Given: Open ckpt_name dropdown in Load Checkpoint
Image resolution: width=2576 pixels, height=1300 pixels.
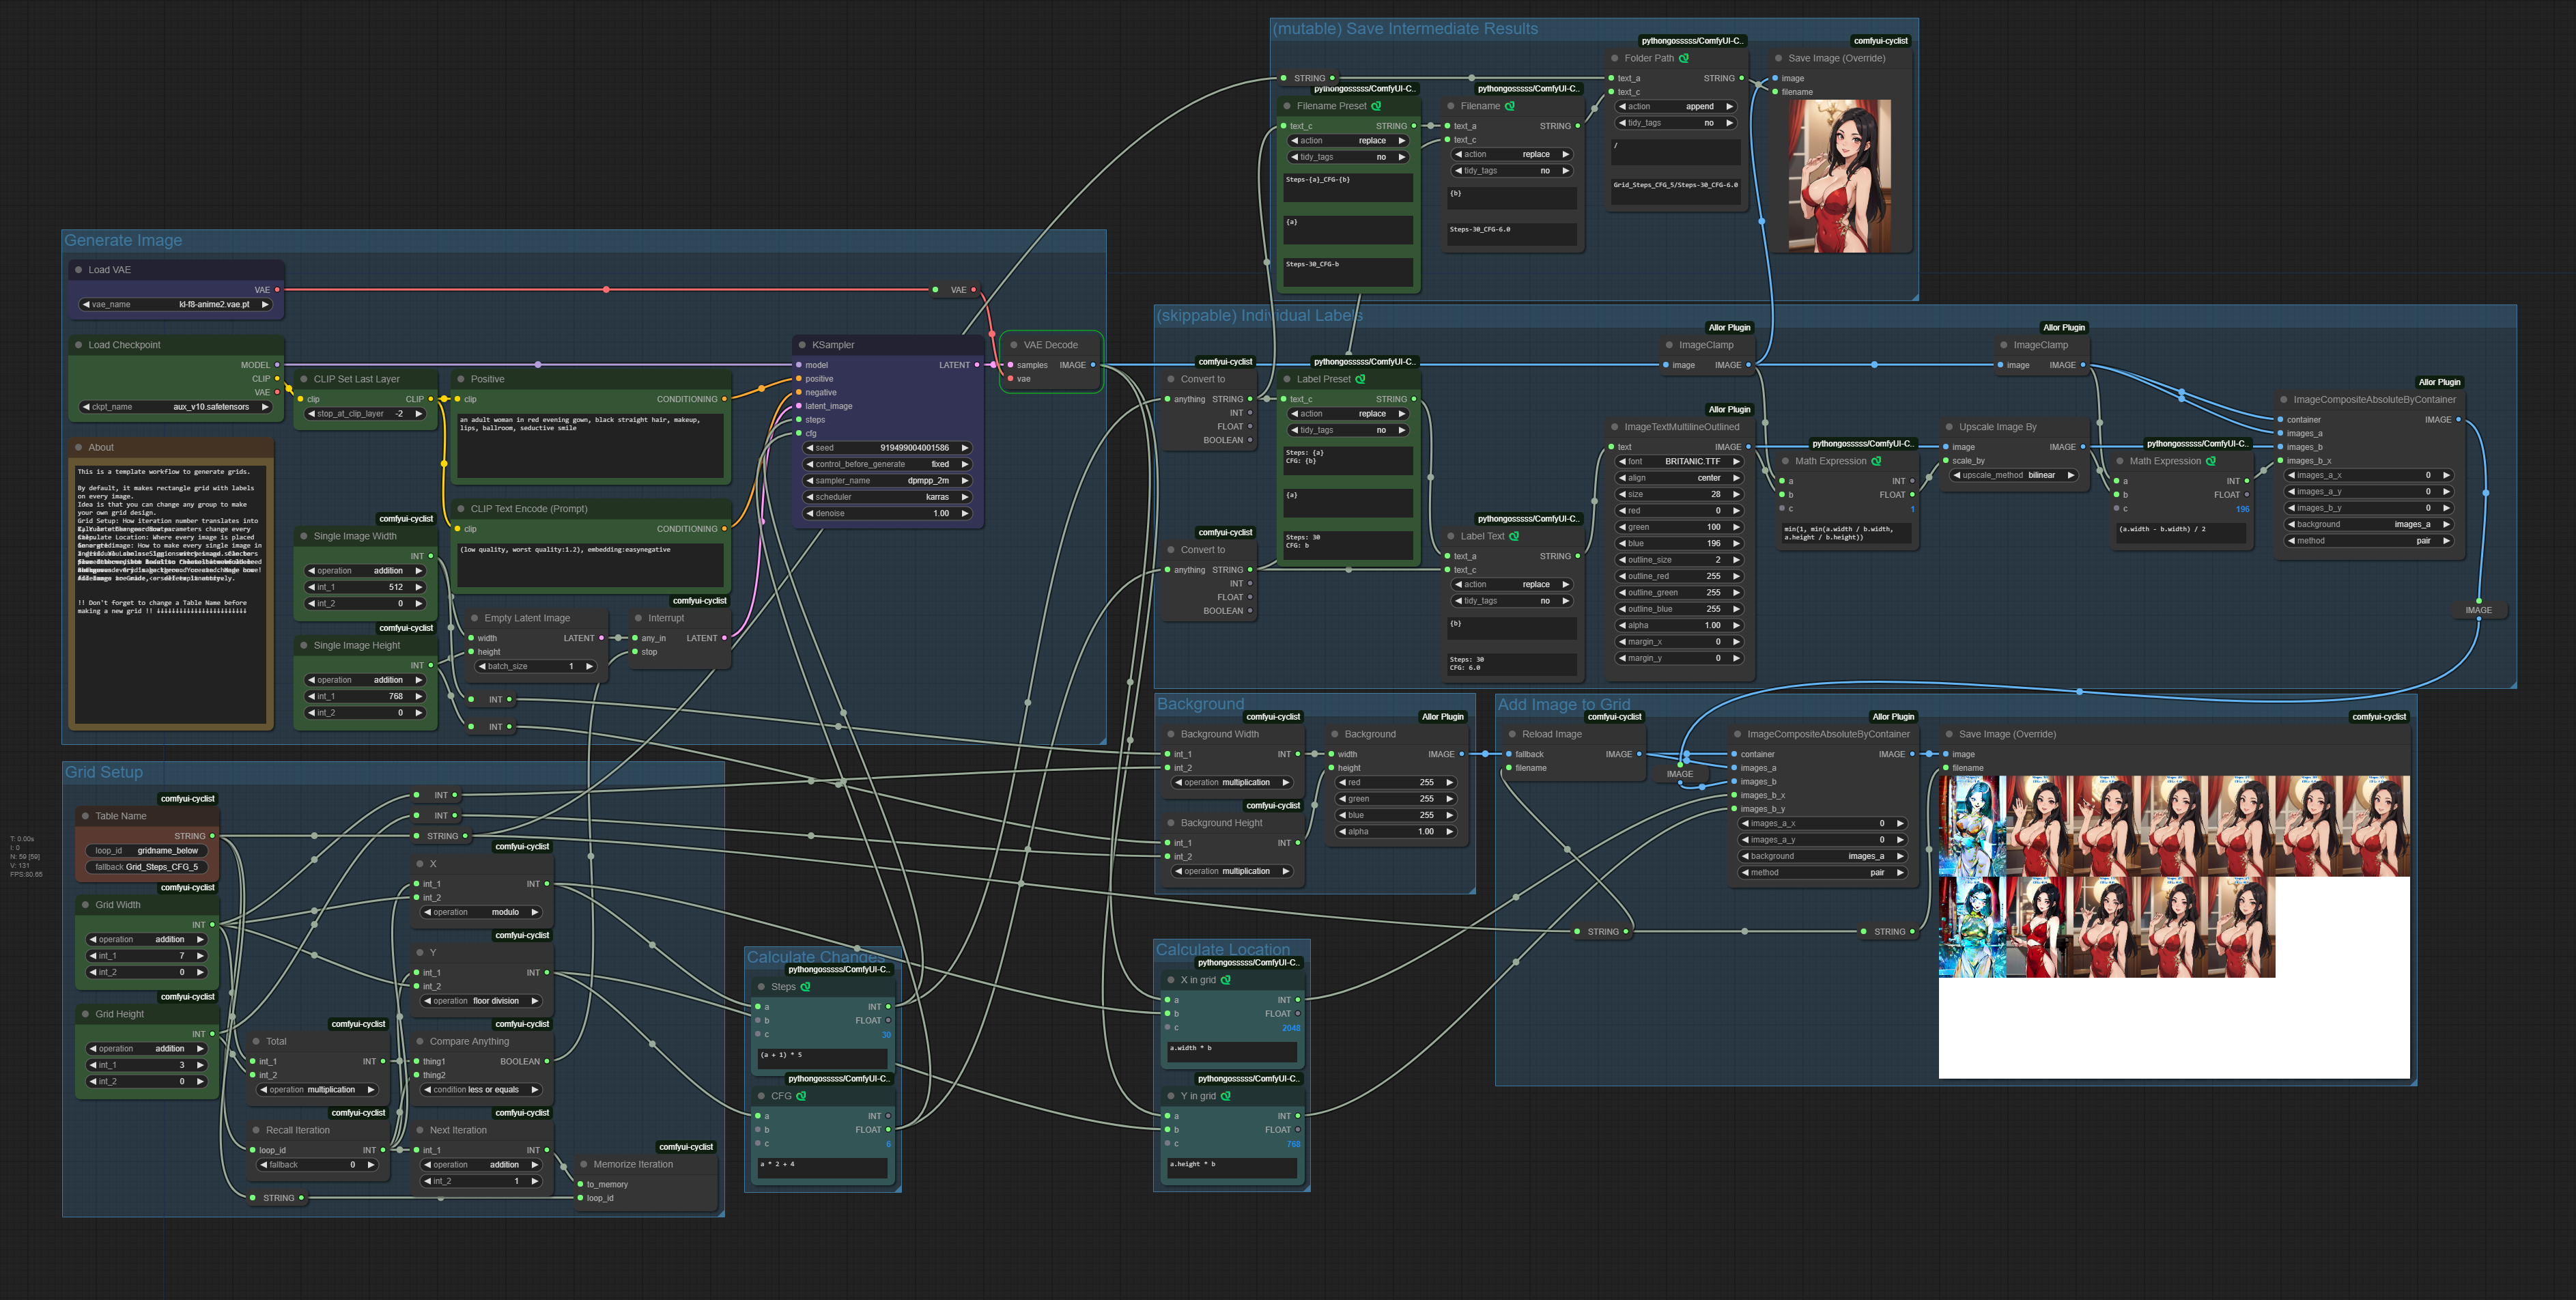Looking at the screenshot, I should tap(175, 407).
